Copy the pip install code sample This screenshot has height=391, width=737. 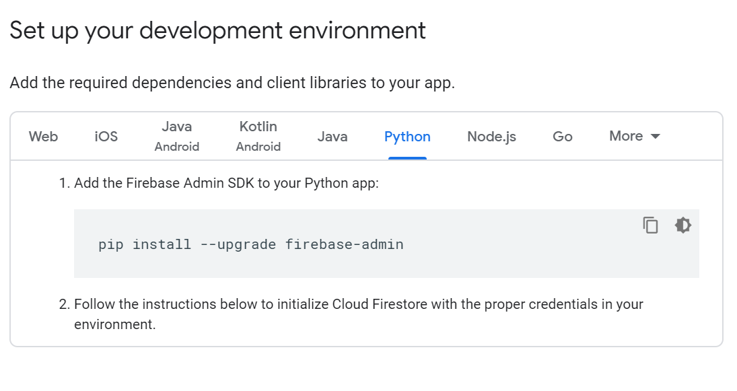(651, 225)
